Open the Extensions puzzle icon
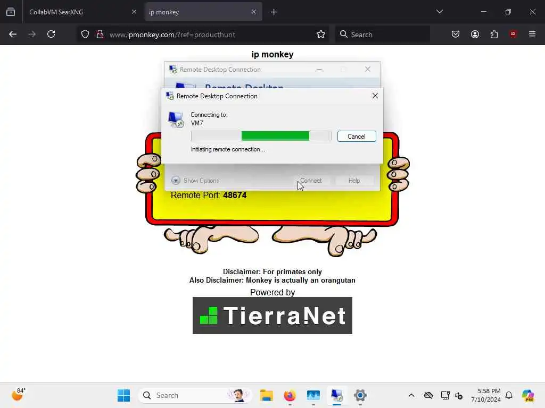 tap(494, 34)
